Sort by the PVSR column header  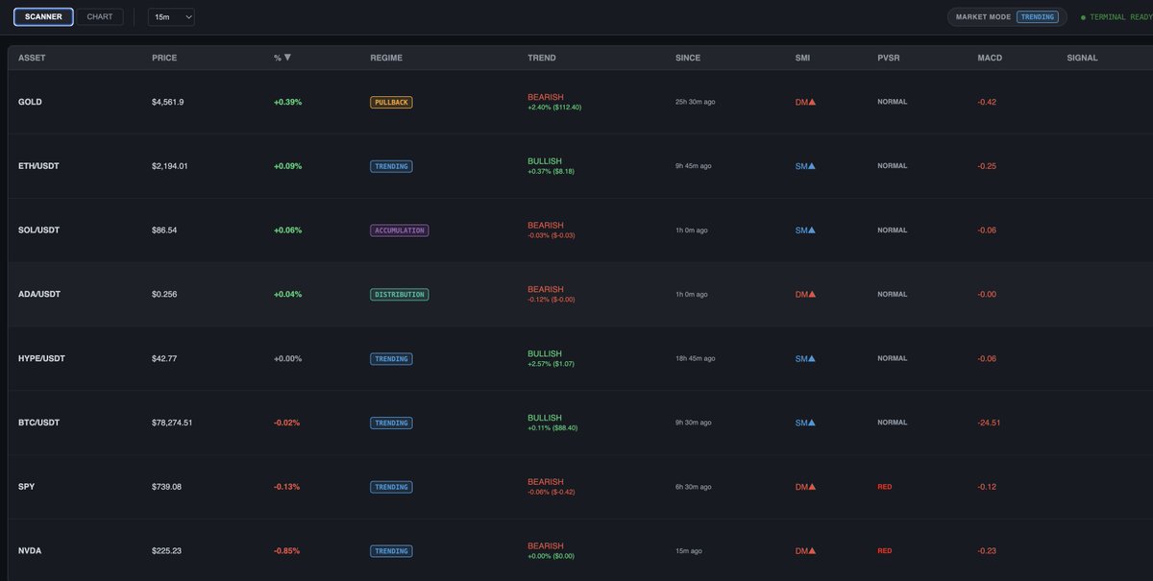pos(888,58)
